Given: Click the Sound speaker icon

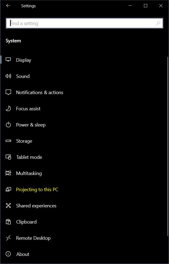Looking at the screenshot, I should pos(8,76).
